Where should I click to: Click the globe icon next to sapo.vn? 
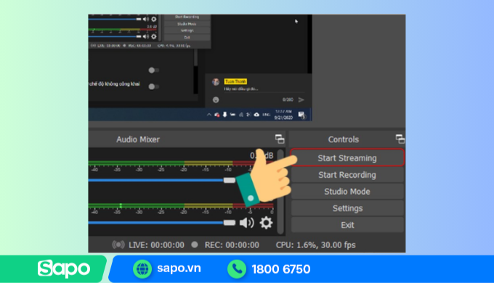point(142,269)
